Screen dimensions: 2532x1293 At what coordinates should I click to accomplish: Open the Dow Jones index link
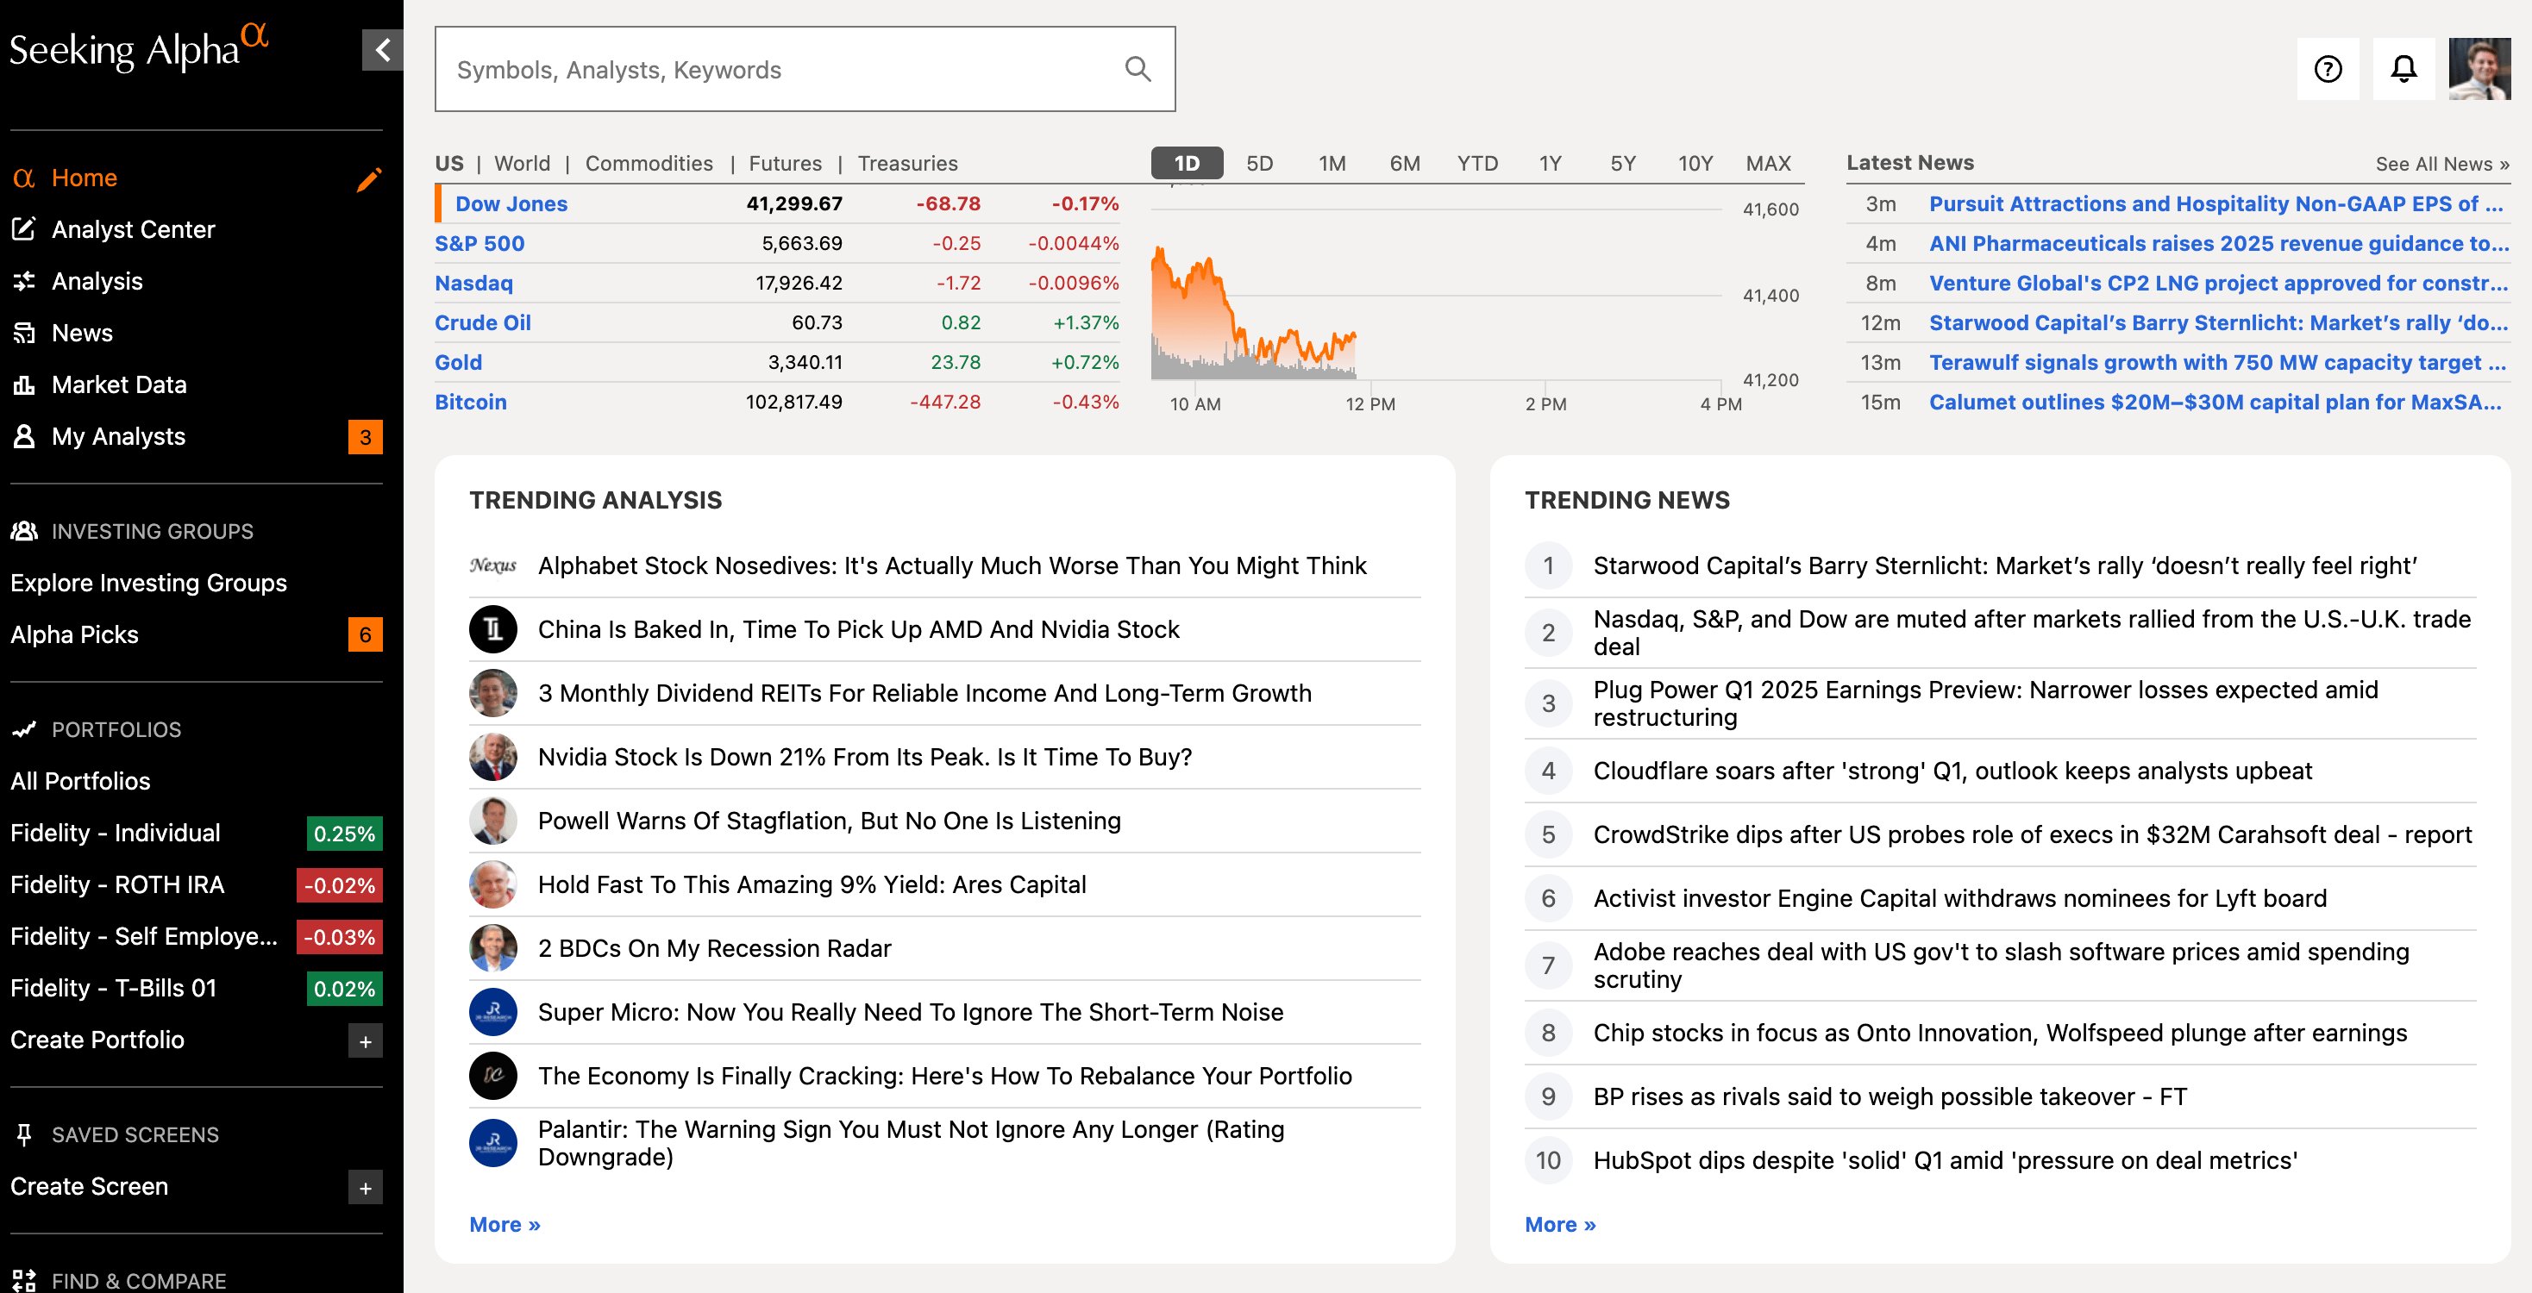tap(511, 203)
